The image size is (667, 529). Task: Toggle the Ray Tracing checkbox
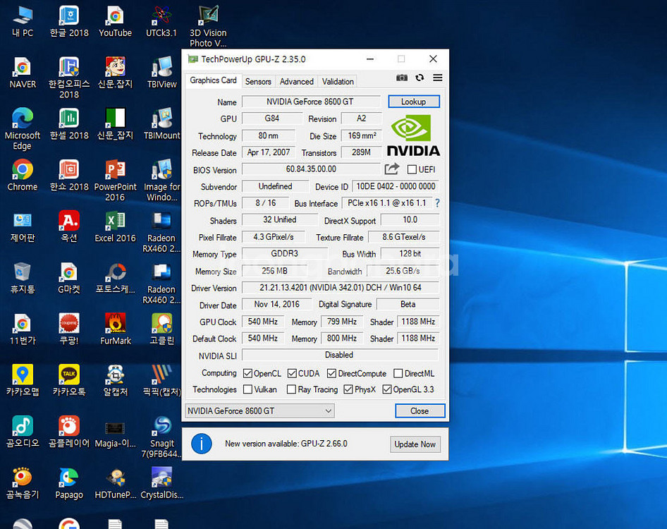tap(291, 389)
